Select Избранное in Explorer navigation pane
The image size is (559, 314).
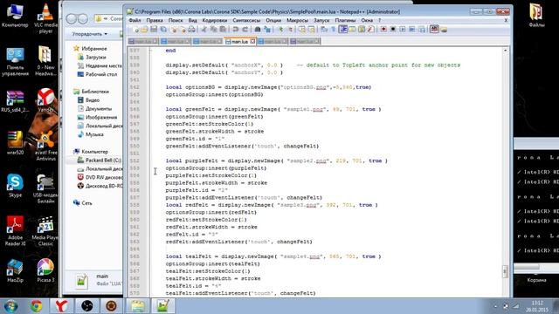coord(90,49)
